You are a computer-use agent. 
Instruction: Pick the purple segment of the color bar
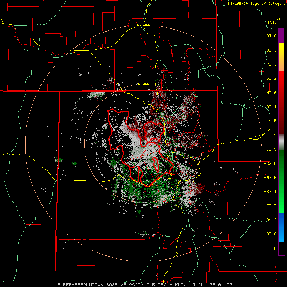pyautogui.click(x=282, y=35)
